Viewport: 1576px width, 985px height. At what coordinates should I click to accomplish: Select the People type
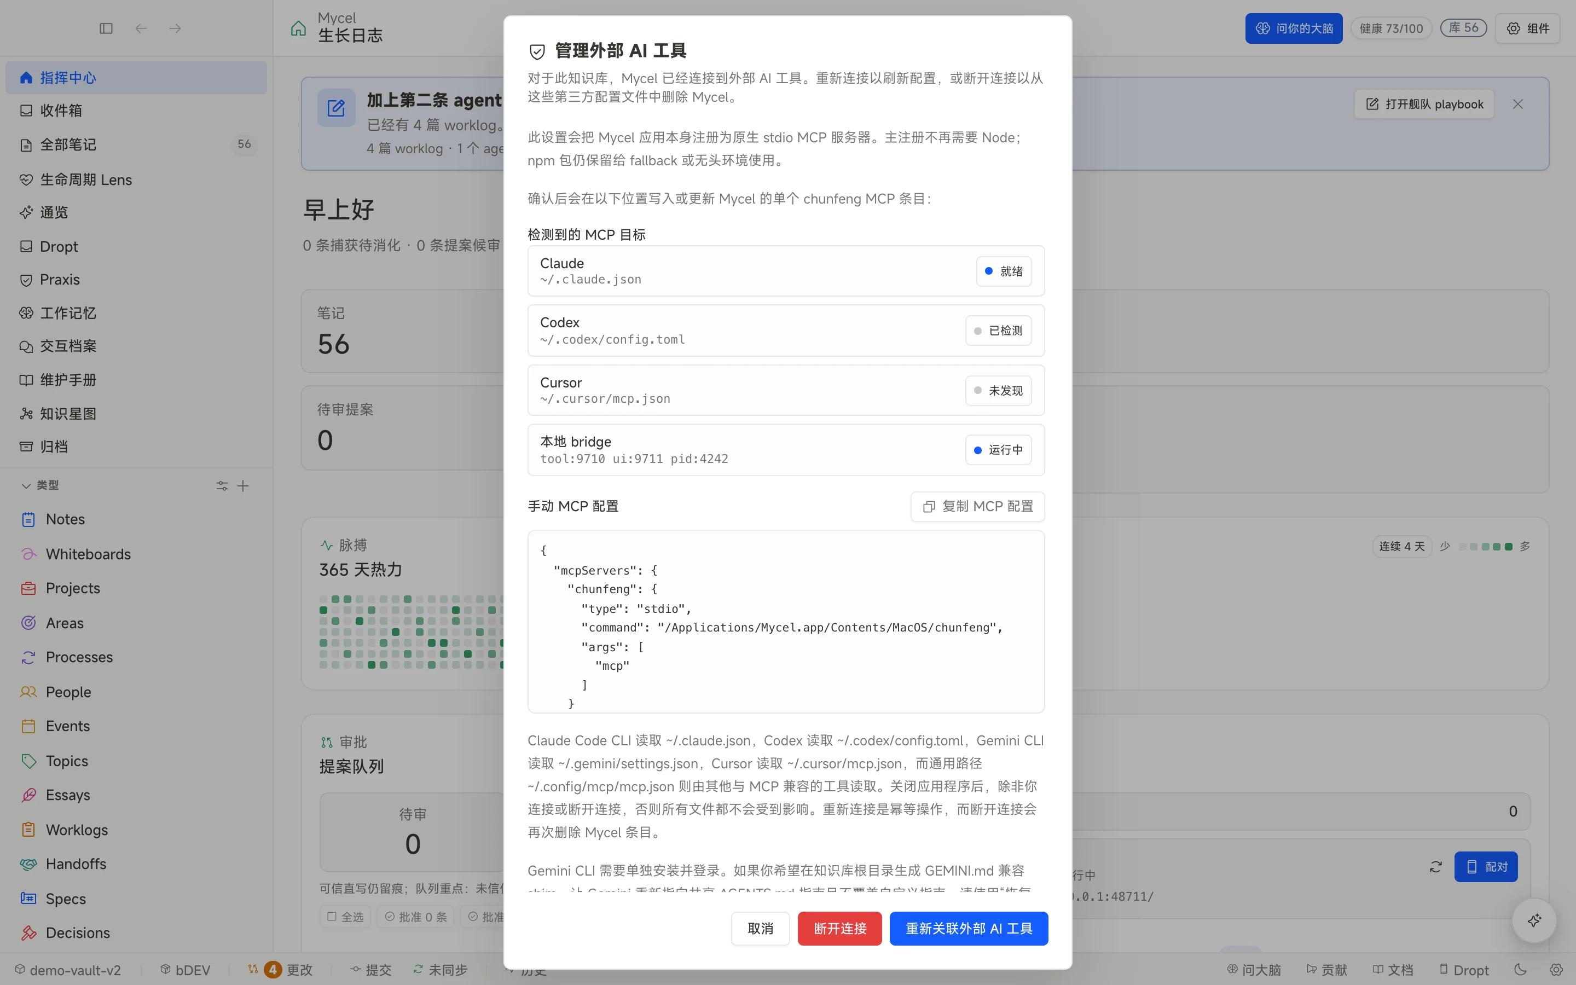pos(136,692)
